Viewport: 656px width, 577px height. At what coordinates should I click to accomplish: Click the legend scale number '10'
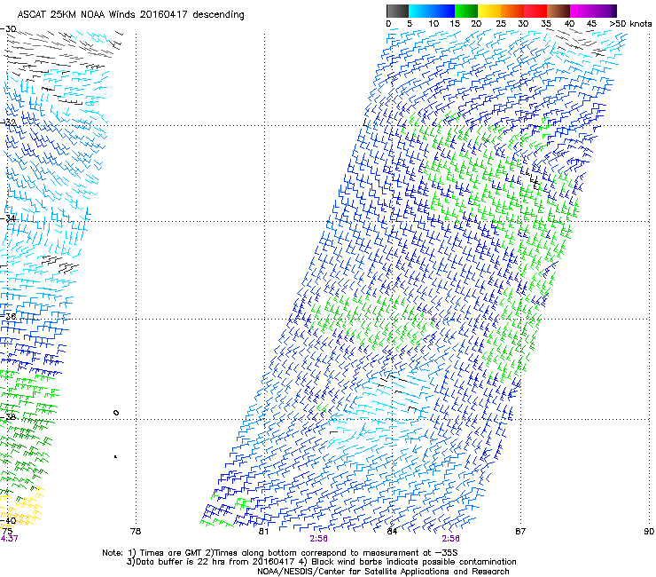(433, 24)
